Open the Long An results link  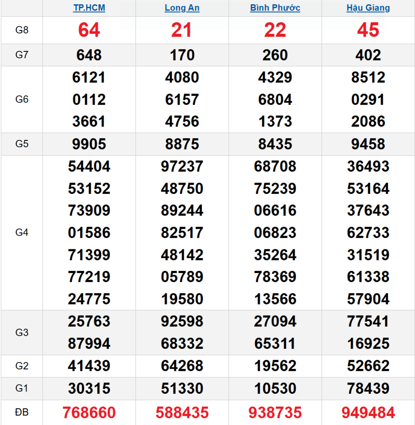point(182,8)
